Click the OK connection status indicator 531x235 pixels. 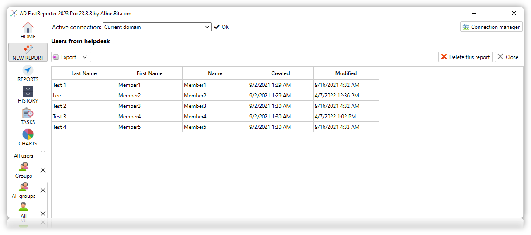click(221, 27)
